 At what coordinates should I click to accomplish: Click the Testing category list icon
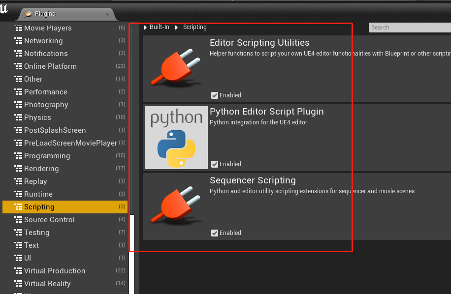(18, 232)
